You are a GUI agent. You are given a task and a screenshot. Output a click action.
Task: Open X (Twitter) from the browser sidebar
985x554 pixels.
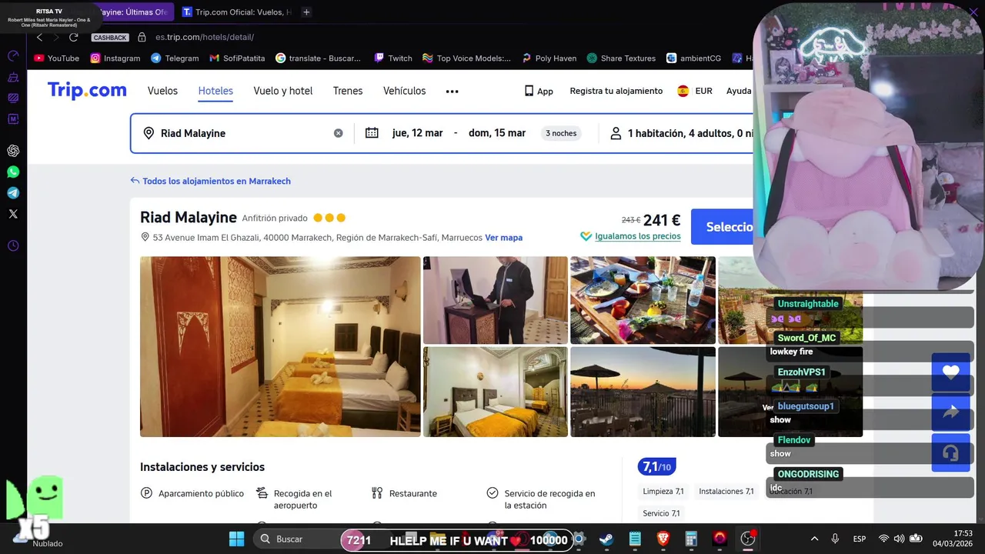coord(13,214)
